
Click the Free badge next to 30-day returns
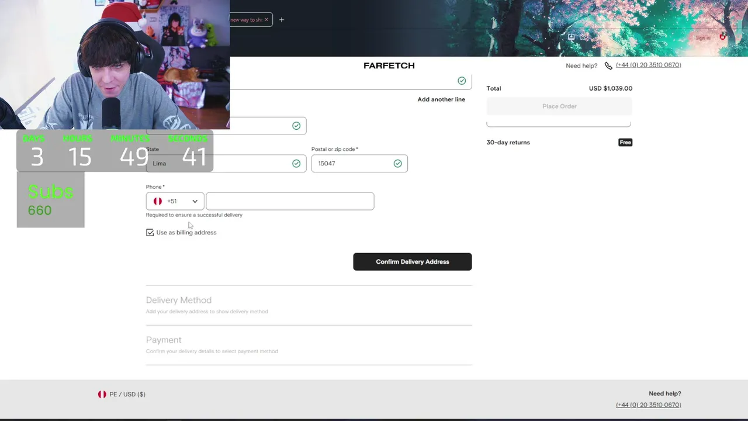pos(625,142)
